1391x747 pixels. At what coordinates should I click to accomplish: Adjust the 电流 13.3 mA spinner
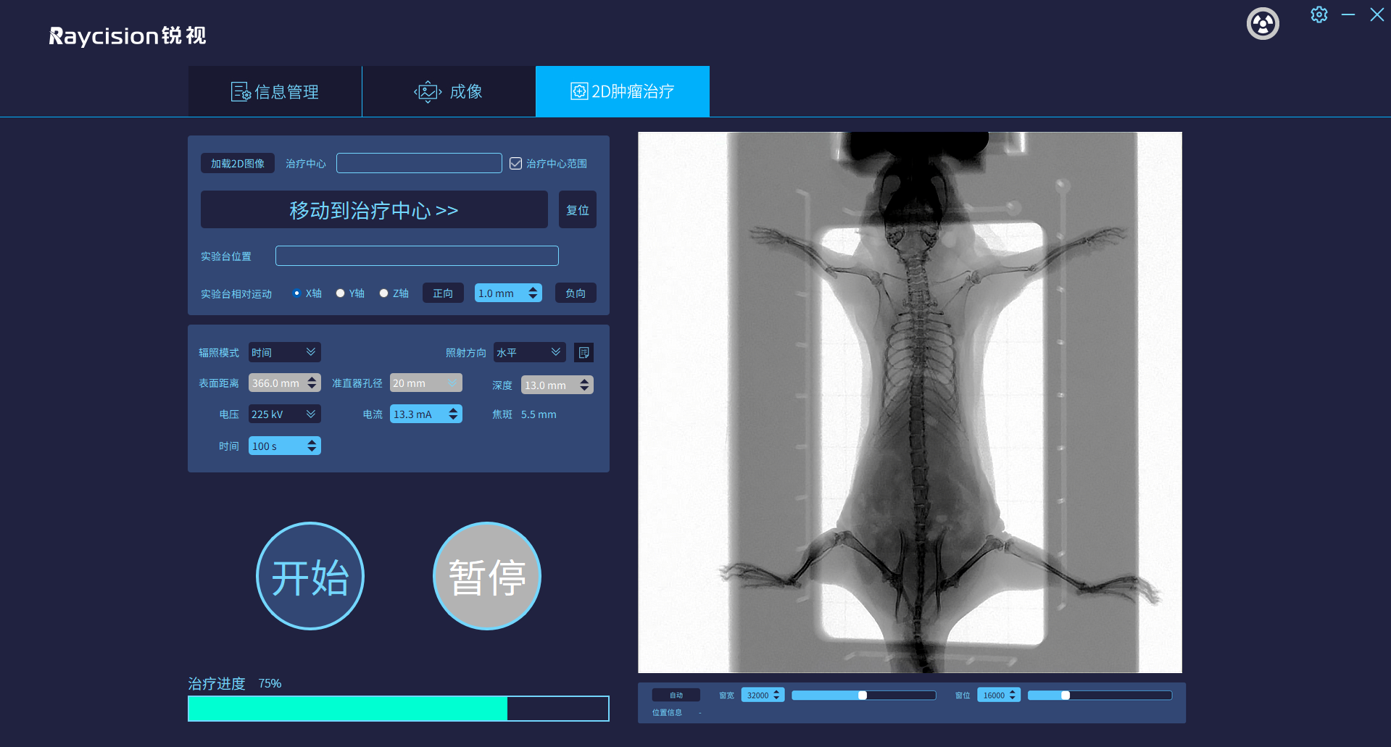(425, 414)
